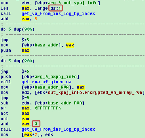This screenshot has height=138, width=145.
Task: Click the lea mnemonic
Action: [x=5, y=8]
